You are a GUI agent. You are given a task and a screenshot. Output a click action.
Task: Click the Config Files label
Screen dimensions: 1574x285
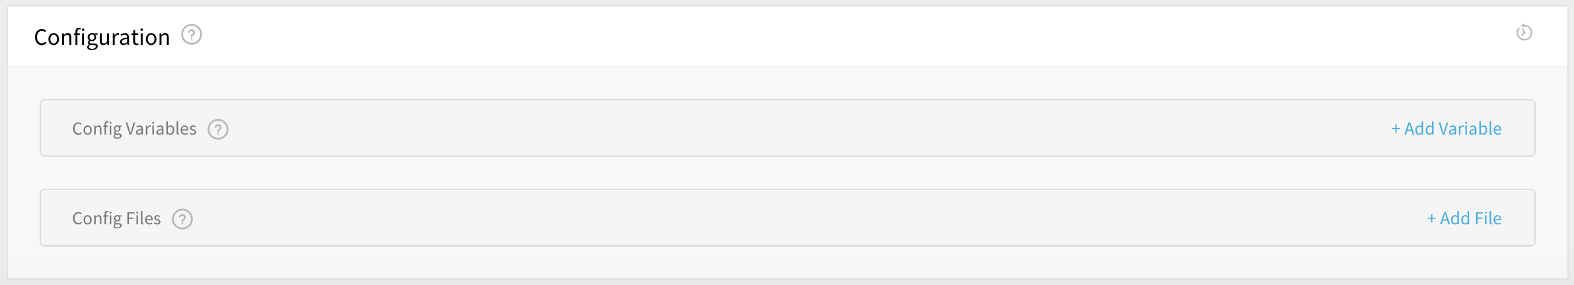pyautogui.click(x=116, y=218)
